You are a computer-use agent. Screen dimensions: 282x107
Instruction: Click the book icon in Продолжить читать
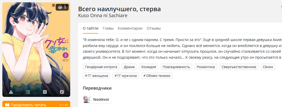tap(7, 105)
